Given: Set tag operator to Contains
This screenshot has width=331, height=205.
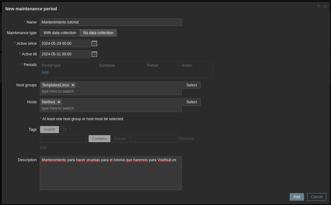Looking at the screenshot, I should coord(99,139).
